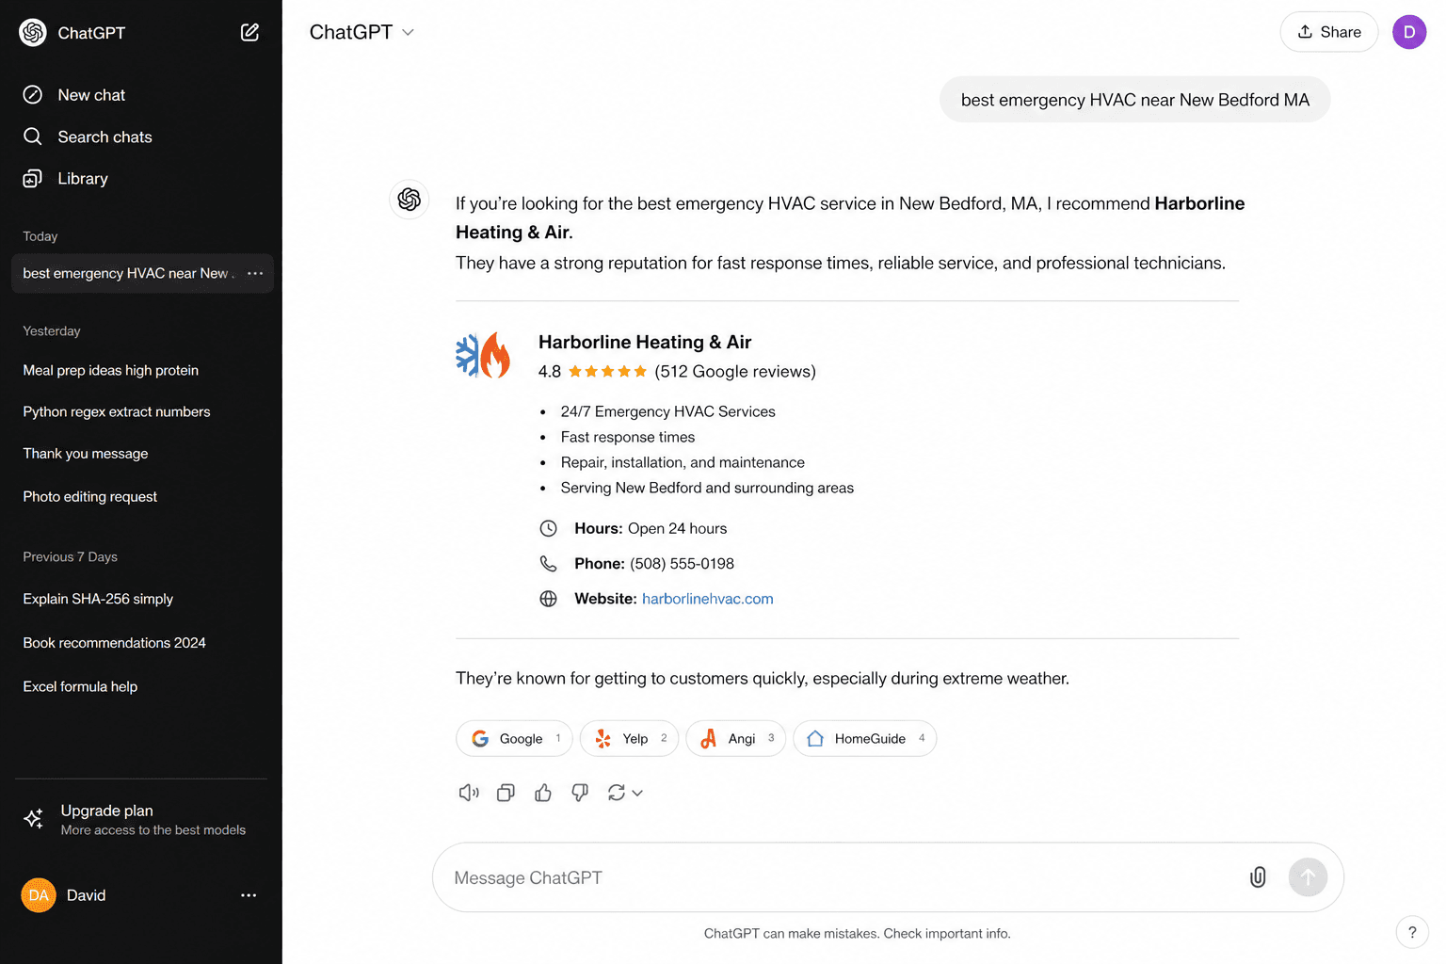The image size is (1446, 964).
Task: Give the response a thumbs up
Action: (543, 793)
